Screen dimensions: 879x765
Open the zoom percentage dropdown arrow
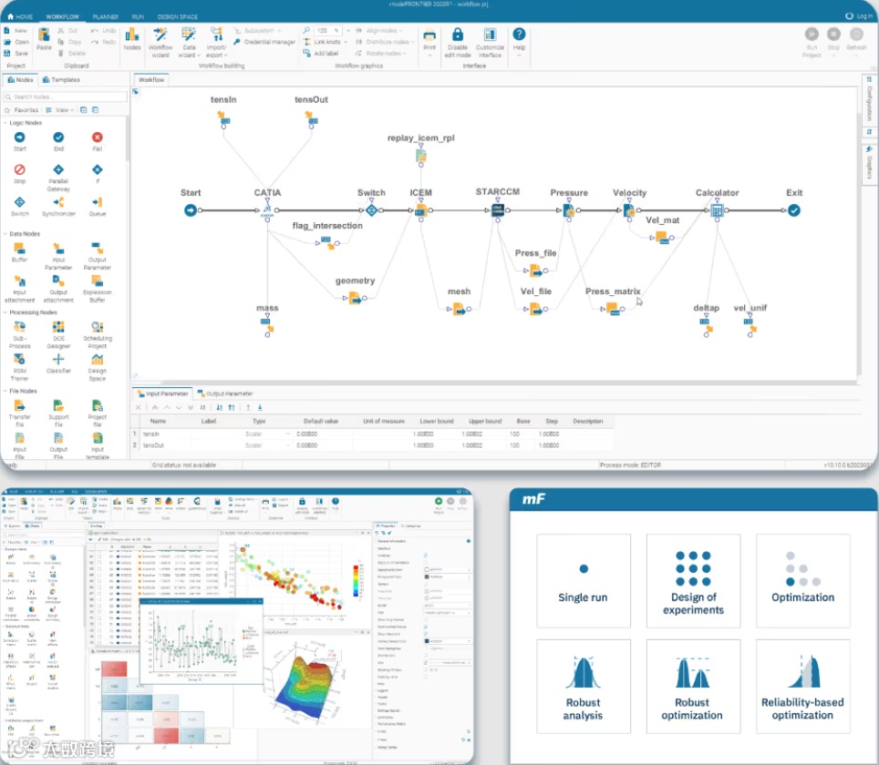tap(347, 30)
